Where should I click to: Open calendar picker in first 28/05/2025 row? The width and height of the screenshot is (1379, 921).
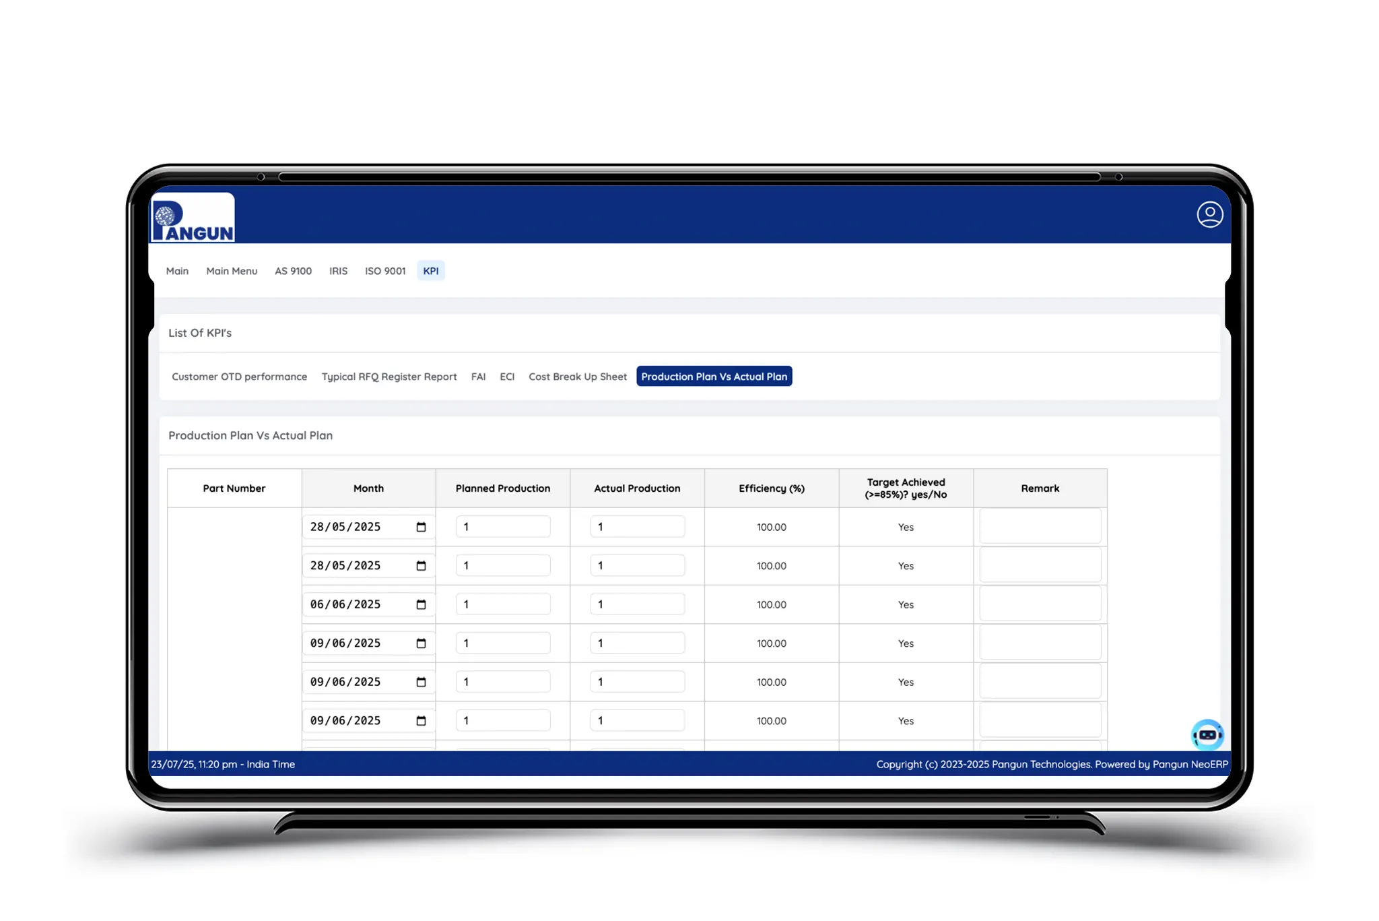421,527
